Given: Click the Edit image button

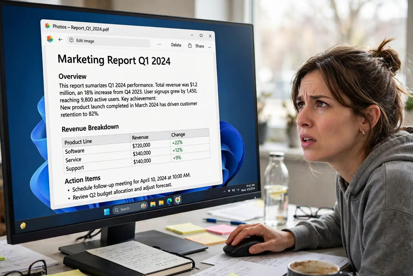Looking at the screenshot, I should [108, 41].
